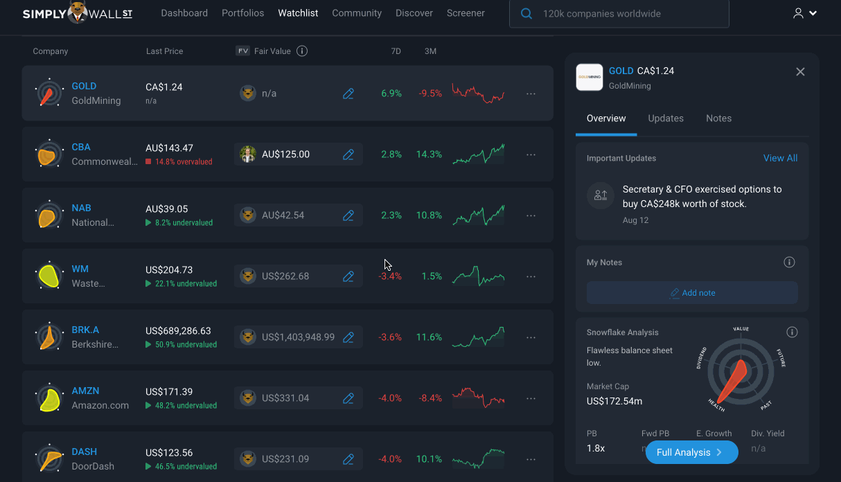Open the Simply Wall St logo homepage
Screen dimensions: 841x482
77,13
